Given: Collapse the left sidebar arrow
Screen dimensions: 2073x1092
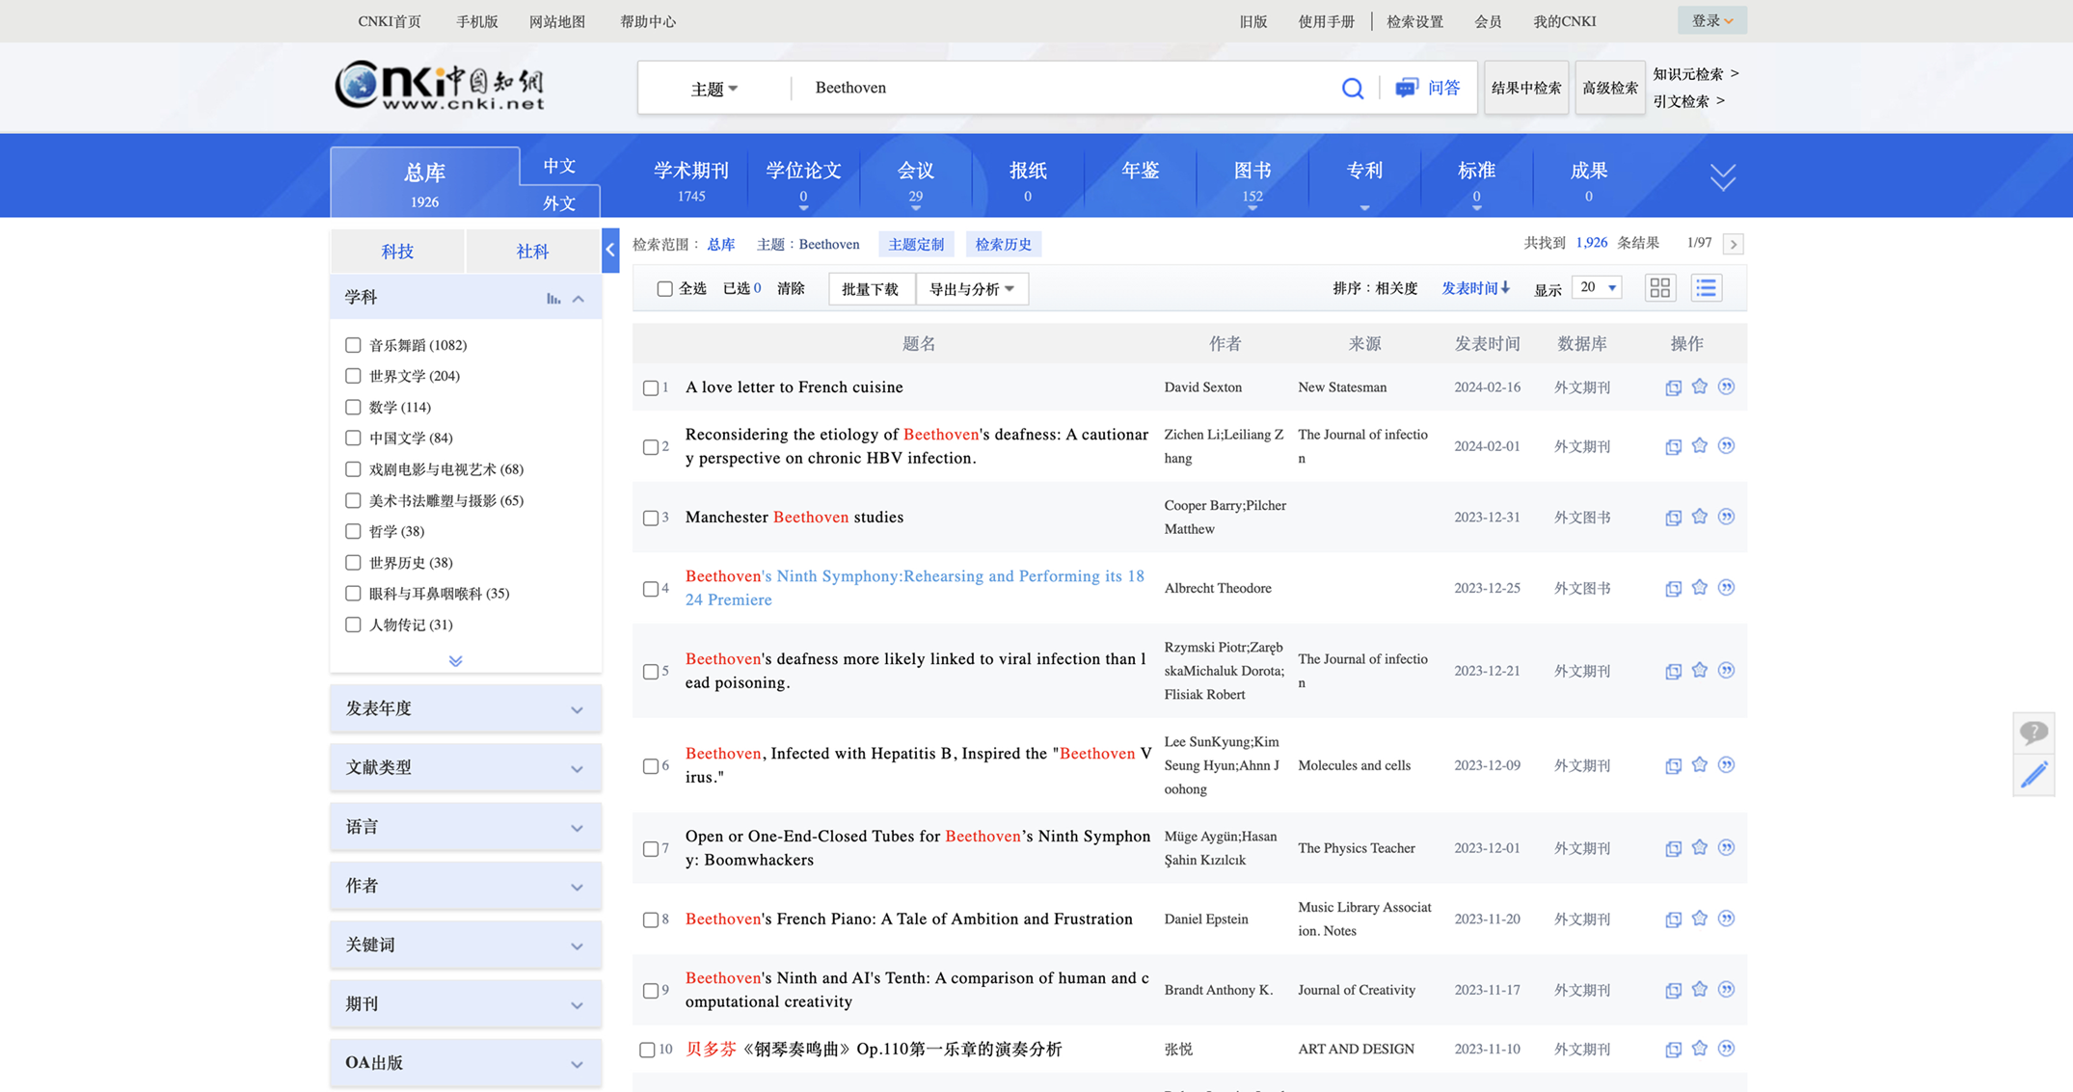Looking at the screenshot, I should point(610,250).
